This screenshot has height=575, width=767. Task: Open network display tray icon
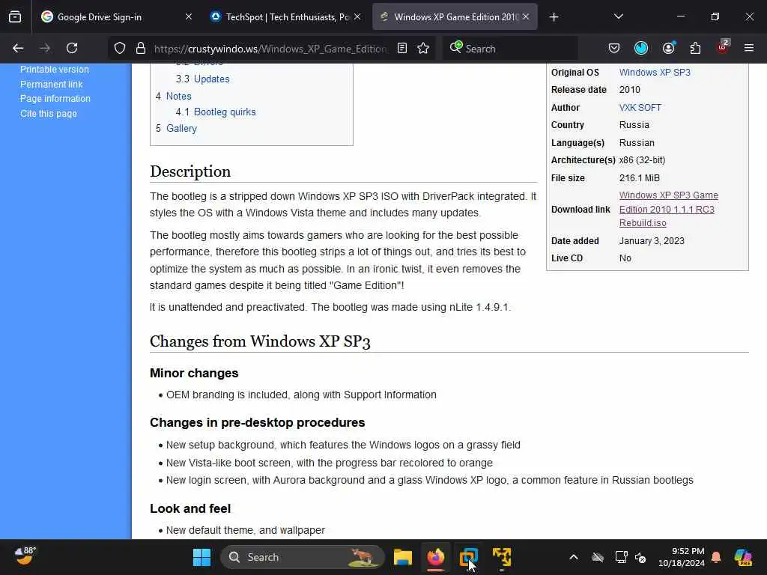621,557
